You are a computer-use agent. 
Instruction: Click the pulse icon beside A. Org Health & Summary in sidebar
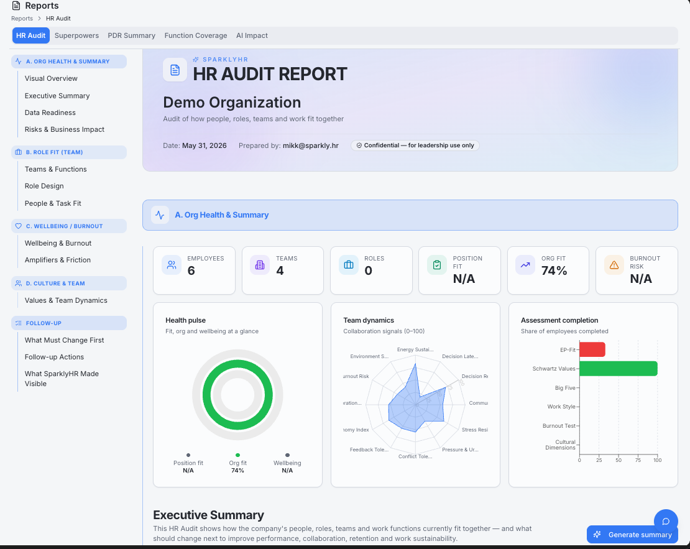[x=18, y=61]
